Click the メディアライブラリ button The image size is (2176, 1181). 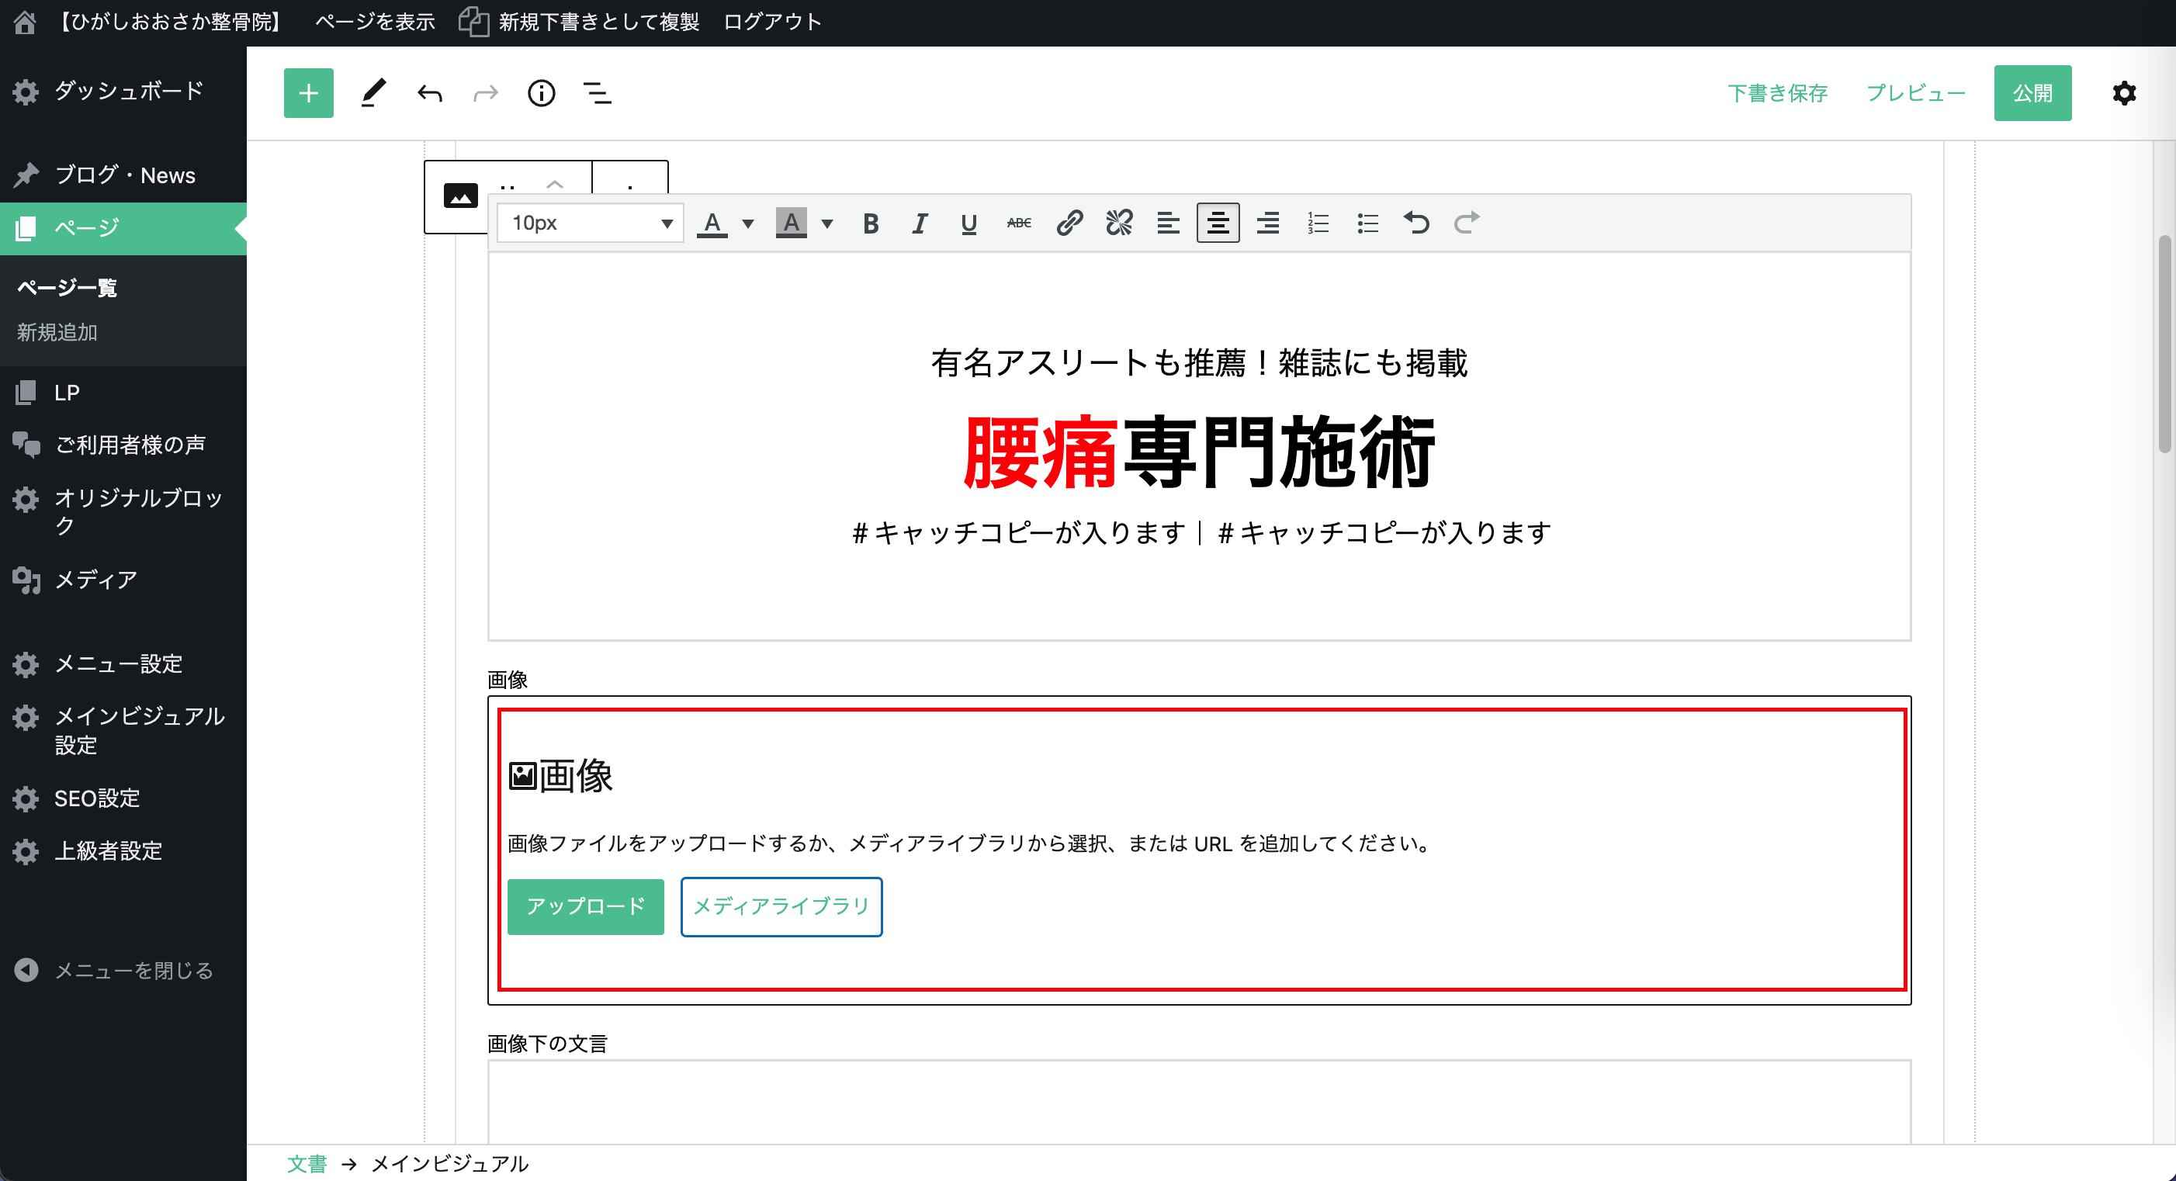pyautogui.click(x=781, y=906)
